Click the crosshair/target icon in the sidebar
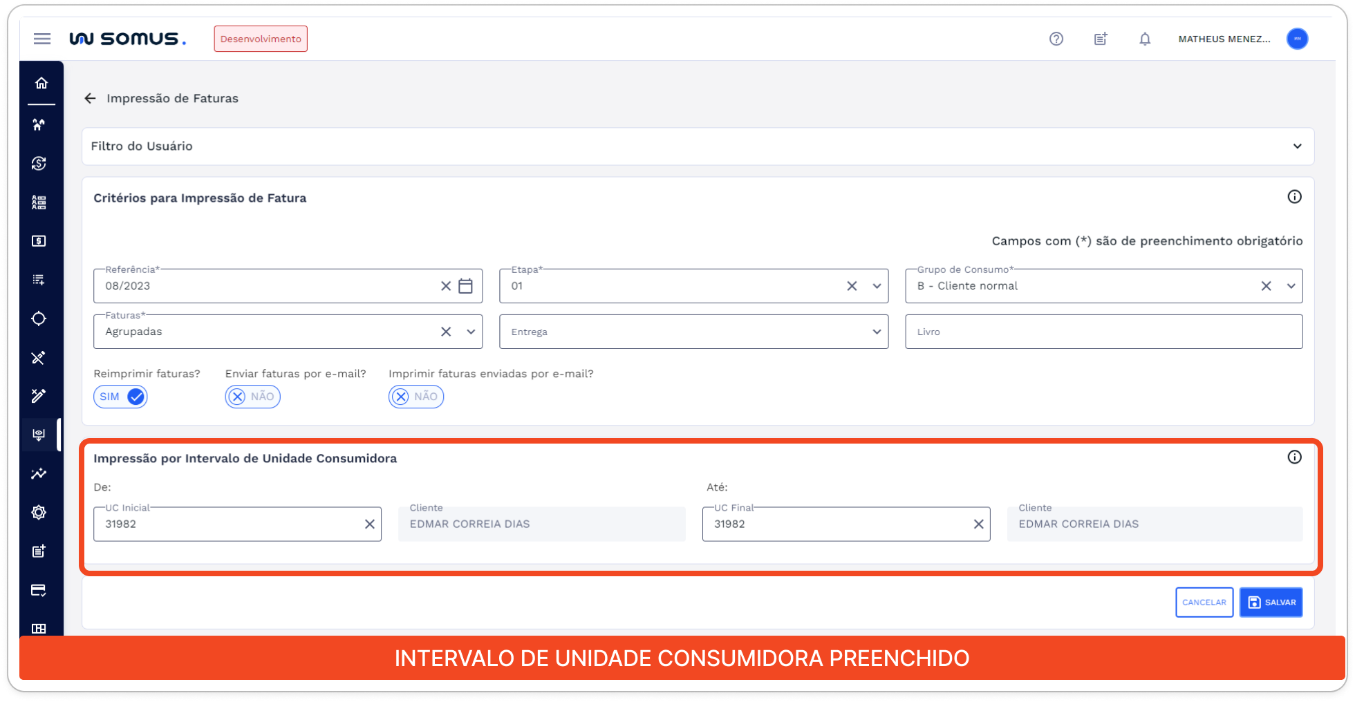The height and width of the screenshot is (702, 1355). [39, 319]
